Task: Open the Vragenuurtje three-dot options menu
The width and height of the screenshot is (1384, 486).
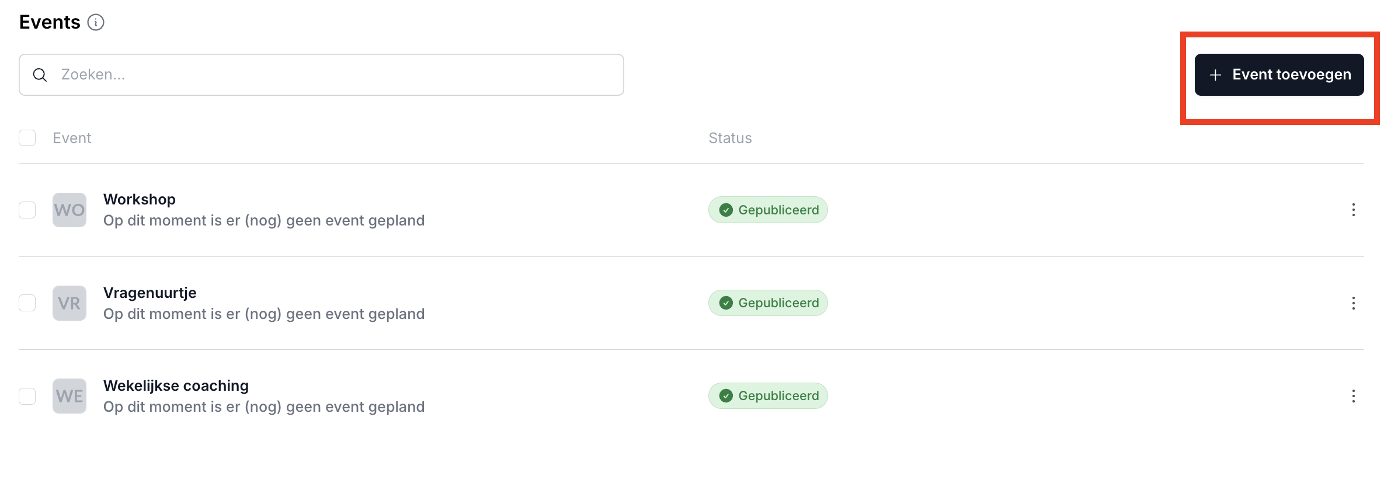Action: point(1353,303)
